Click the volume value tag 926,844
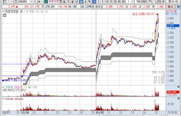 [173, 92]
